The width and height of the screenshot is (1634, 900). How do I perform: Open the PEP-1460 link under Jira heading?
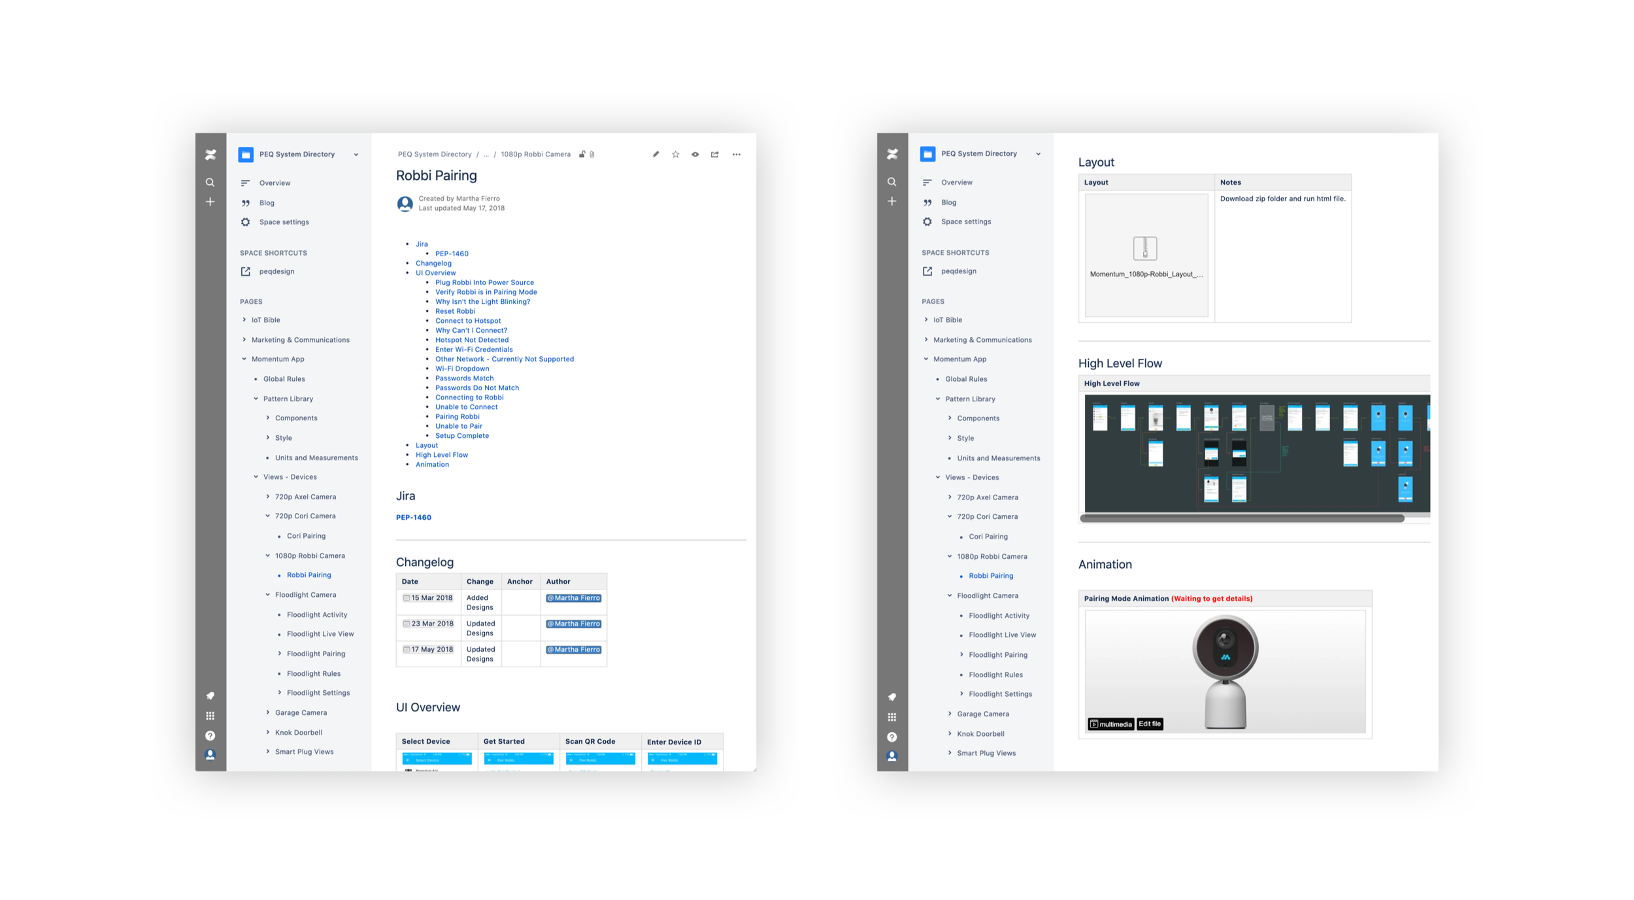click(413, 517)
